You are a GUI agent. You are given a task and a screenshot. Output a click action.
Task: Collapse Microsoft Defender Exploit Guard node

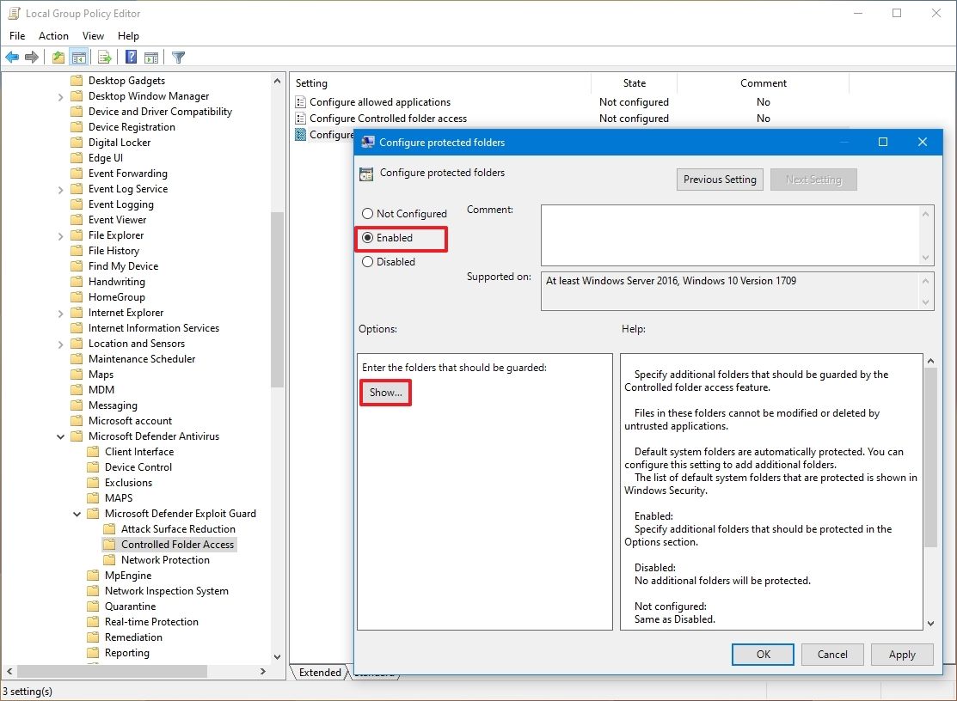coord(77,513)
